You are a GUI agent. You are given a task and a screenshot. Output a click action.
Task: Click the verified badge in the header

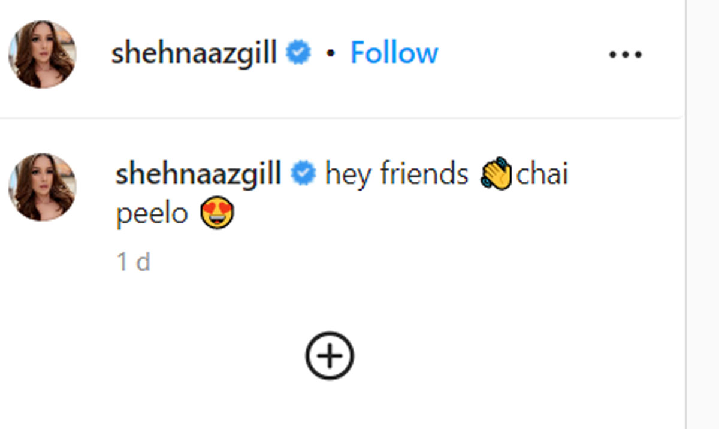tap(298, 53)
